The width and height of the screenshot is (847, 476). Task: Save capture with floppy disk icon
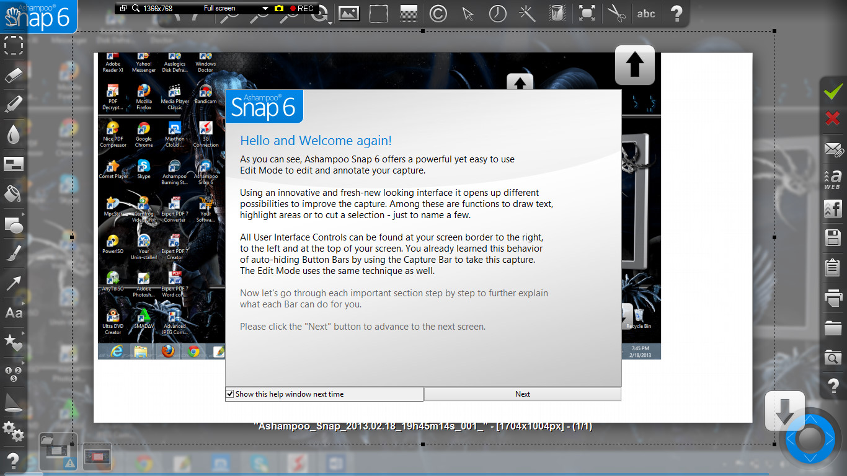833,237
